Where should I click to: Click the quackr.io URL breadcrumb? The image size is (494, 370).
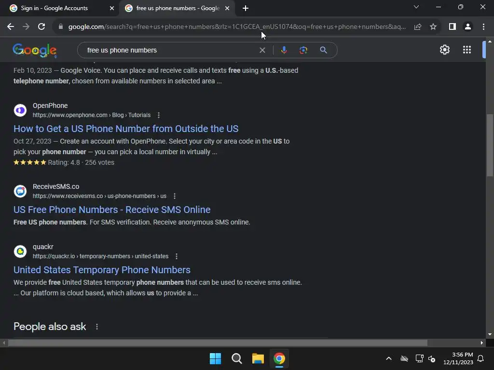[x=100, y=256]
